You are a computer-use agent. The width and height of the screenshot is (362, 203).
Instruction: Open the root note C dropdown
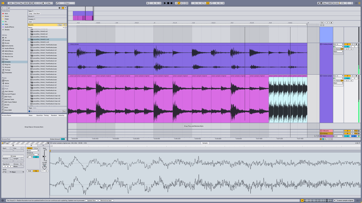pos(61,3)
